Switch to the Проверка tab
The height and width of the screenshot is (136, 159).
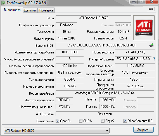46,10
